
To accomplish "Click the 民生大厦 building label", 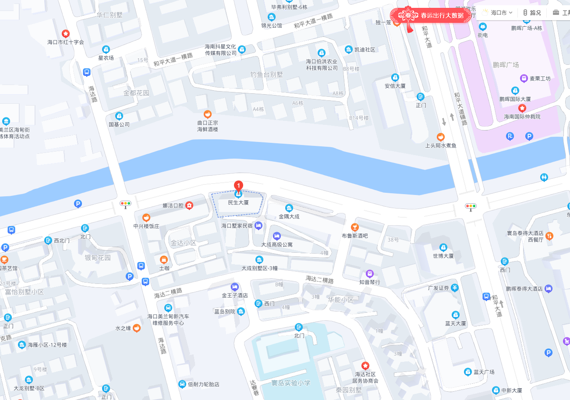I will coord(238,203).
